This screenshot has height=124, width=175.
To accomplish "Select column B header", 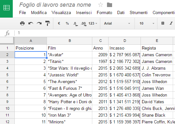I will click(70, 41).
